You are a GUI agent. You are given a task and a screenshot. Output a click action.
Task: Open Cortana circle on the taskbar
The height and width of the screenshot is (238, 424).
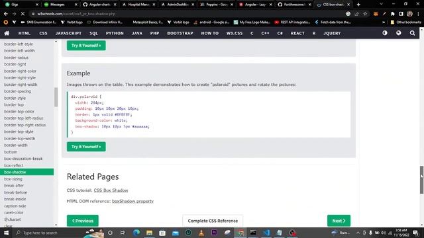click(110, 233)
